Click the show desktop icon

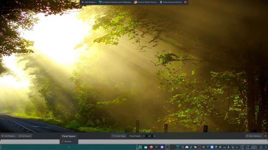tap(261, 147)
